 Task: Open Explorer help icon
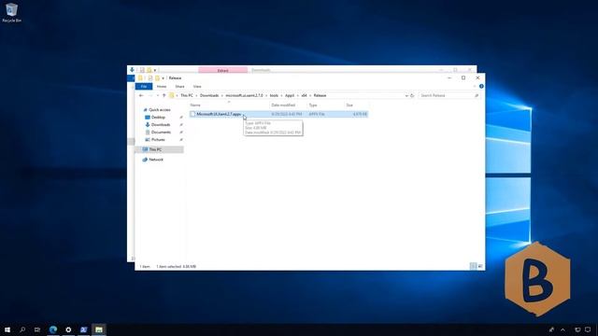click(x=481, y=87)
